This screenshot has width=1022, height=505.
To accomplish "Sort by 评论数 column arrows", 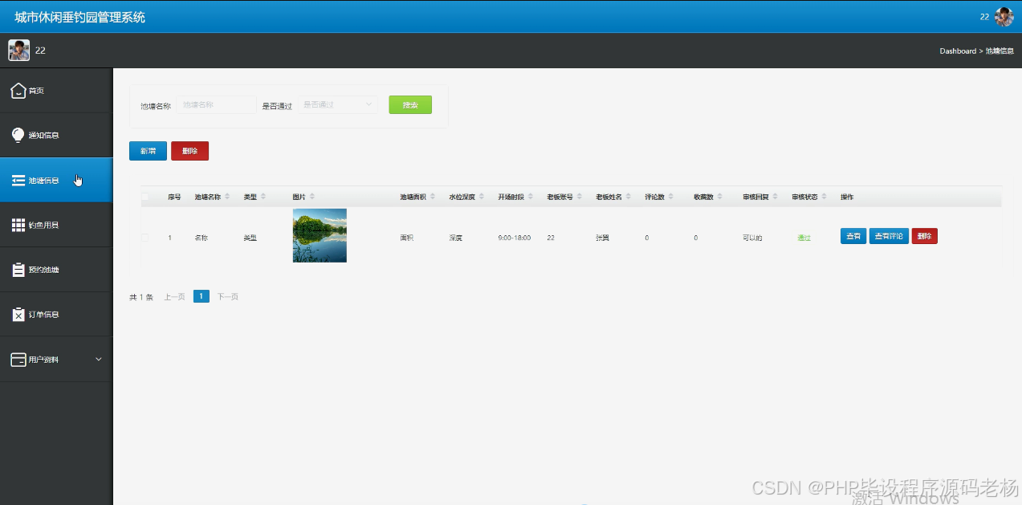I will [671, 197].
